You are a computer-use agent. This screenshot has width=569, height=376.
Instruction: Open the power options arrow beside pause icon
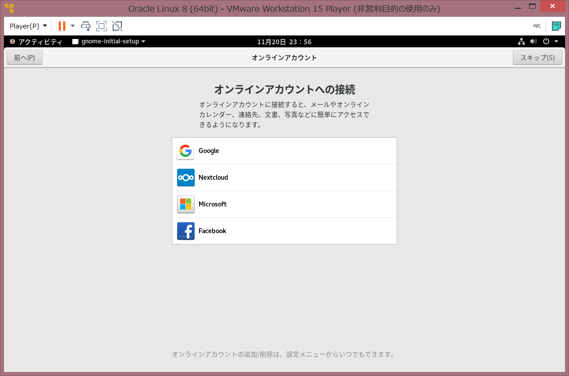(73, 26)
